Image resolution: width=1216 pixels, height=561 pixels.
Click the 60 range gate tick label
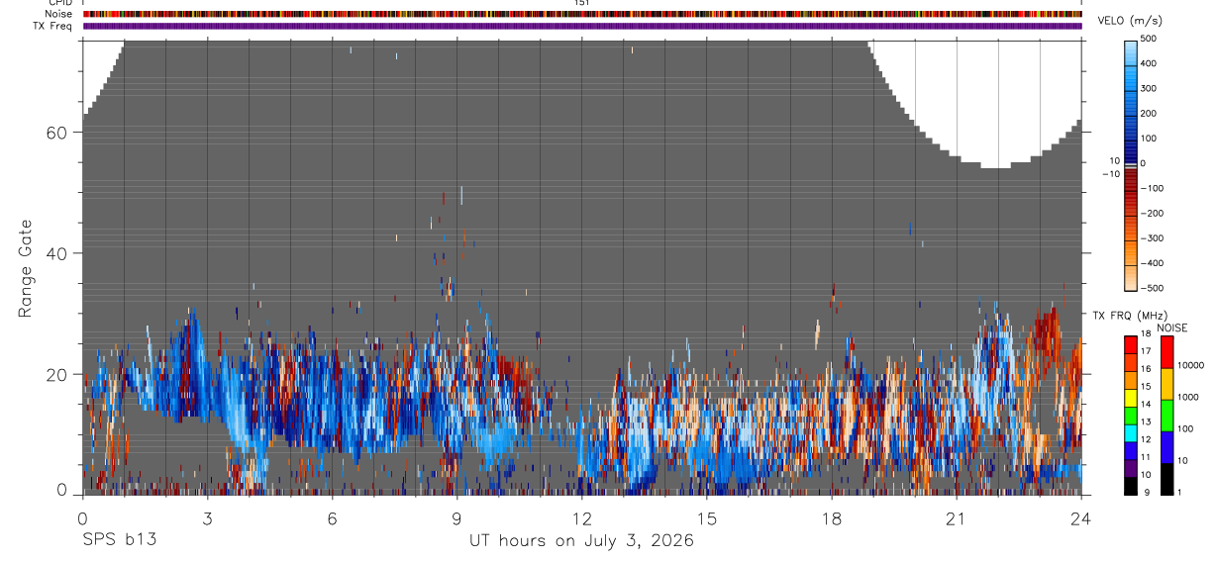[55, 133]
